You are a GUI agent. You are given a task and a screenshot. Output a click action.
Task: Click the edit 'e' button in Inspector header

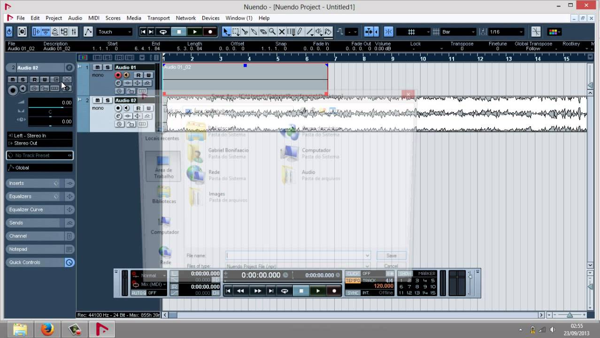(69, 68)
